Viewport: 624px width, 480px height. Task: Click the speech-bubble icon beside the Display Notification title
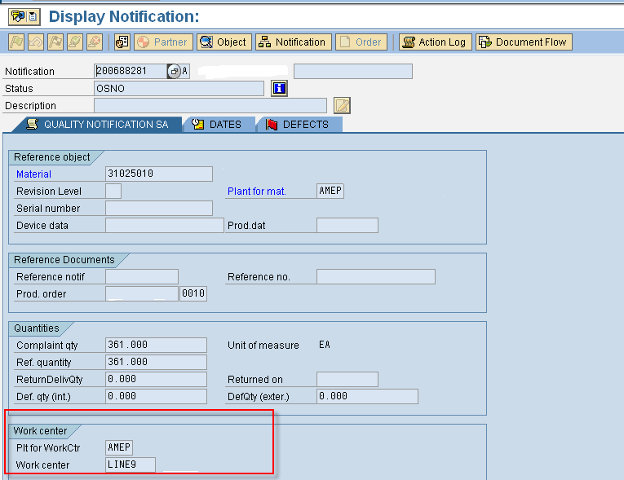17,16
